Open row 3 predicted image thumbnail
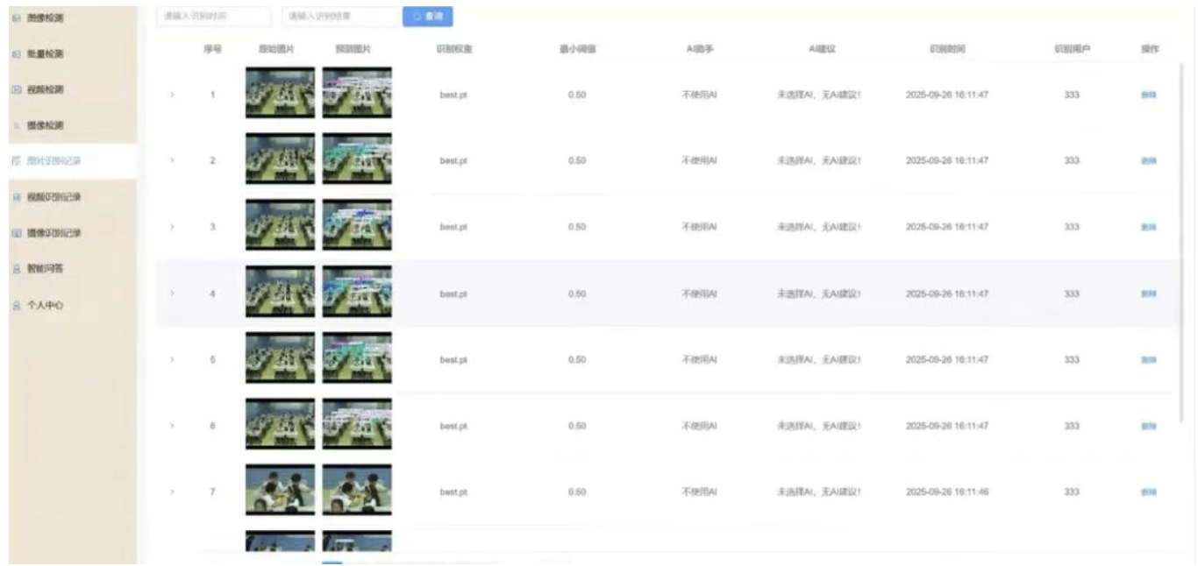Viewport: 1198px width, 566px height. 357,225
